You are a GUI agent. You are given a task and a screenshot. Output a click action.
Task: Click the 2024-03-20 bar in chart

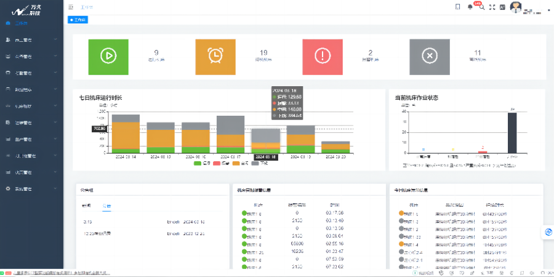click(x=335, y=147)
